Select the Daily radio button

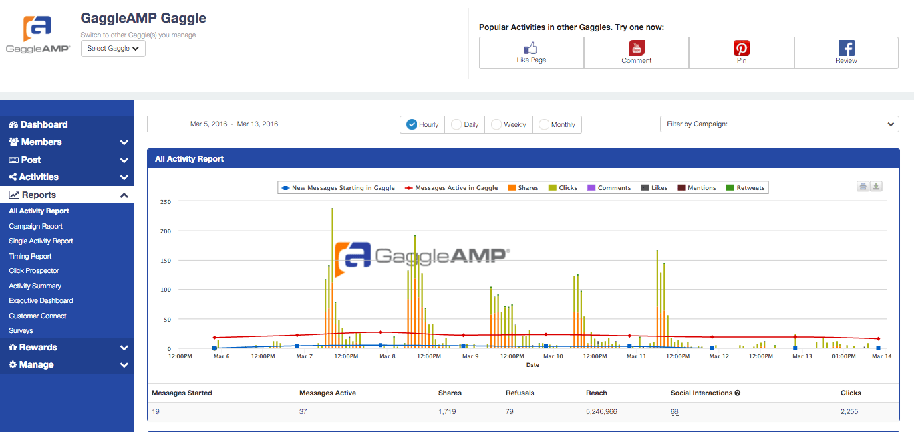click(457, 124)
